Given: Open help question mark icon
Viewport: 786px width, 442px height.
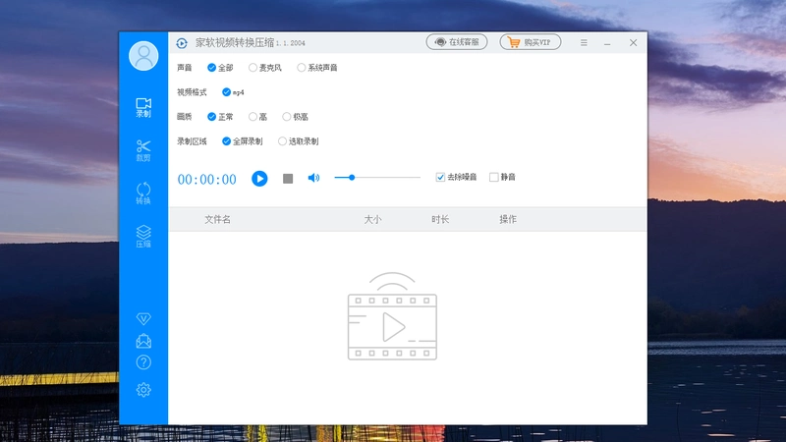Looking at the screenshot, I should click(x=143, y=362).
